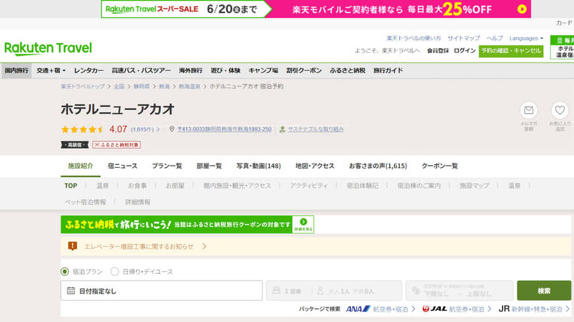Click the calendar icon in date field

71,291
